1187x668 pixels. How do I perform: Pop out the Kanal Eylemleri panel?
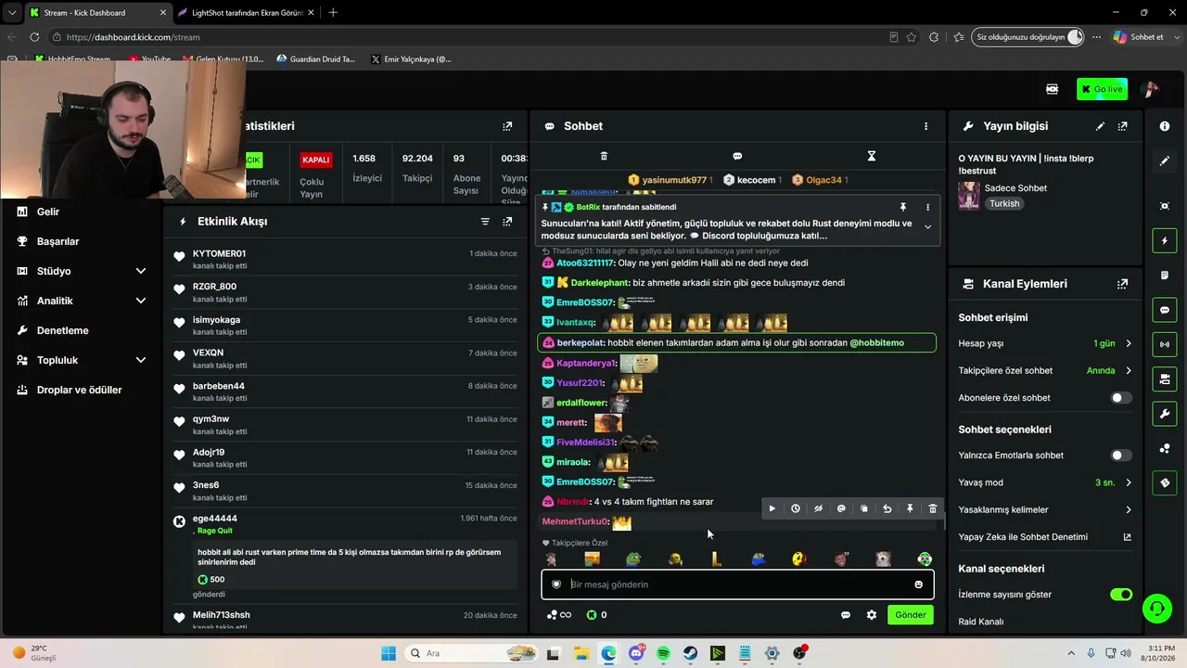click(x=1123, y=284)
